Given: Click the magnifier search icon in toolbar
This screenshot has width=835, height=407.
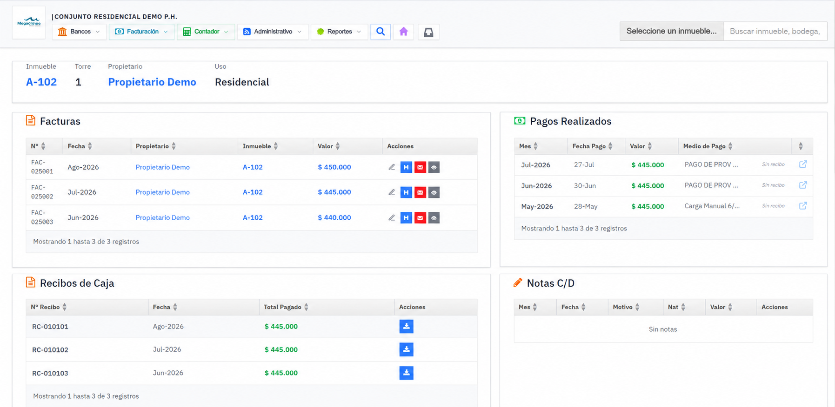Looking at the screenshot, I should (381, 32).
